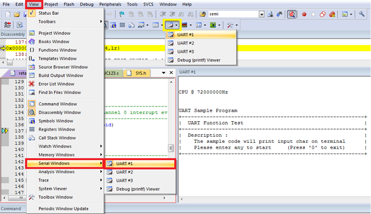
Task: Expand the Toolbox toolbar dropdown arrow
Action: coord(237,25)
